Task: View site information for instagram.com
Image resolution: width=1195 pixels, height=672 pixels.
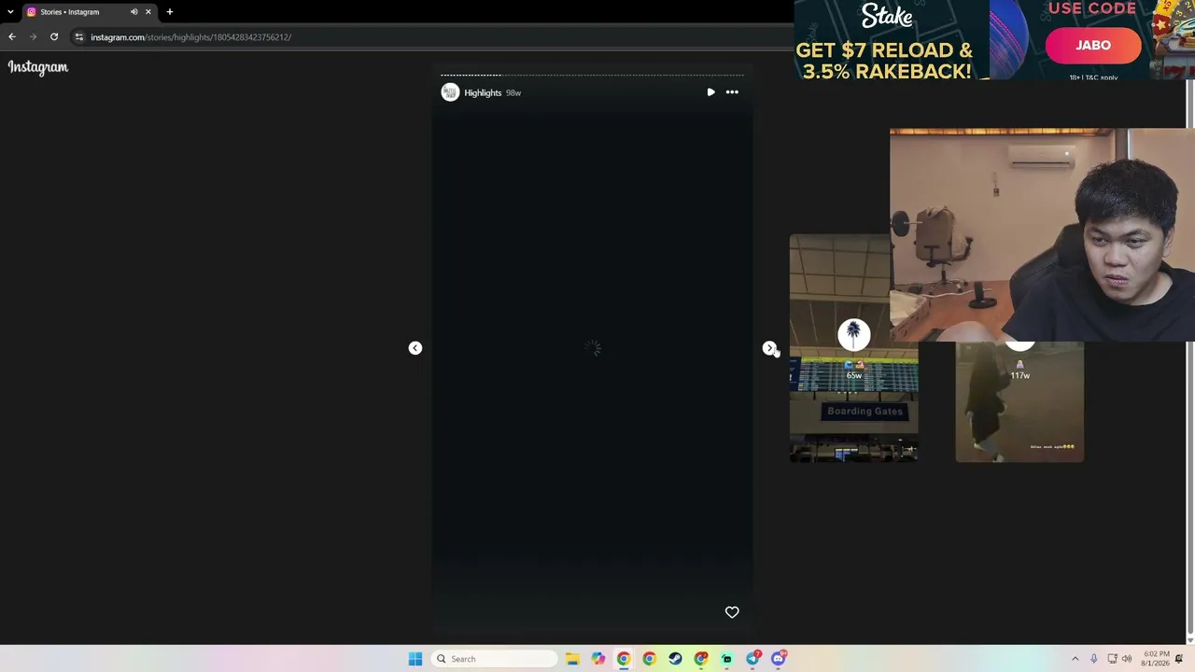Action: tap(79, 37)
